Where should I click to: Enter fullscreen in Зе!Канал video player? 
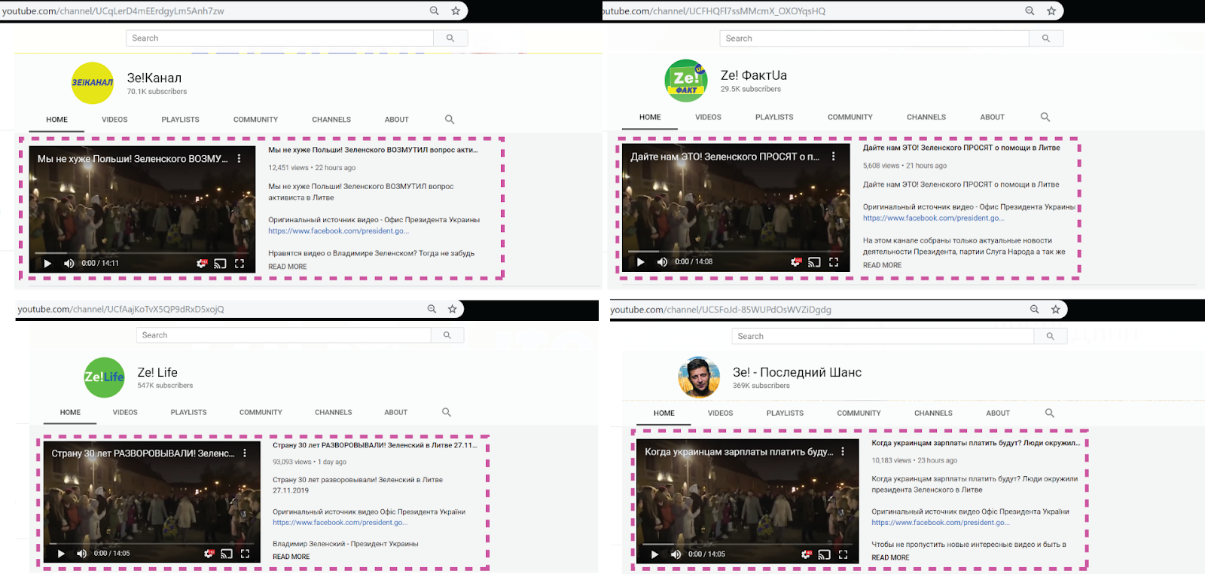[239, 264]
